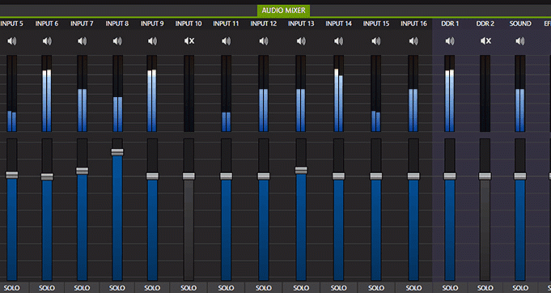The width and height of the screenshot is (551, 293).
Task: Click the DDR 1 VU level meter
Action: pyautogui.click(x=450, y=93)
